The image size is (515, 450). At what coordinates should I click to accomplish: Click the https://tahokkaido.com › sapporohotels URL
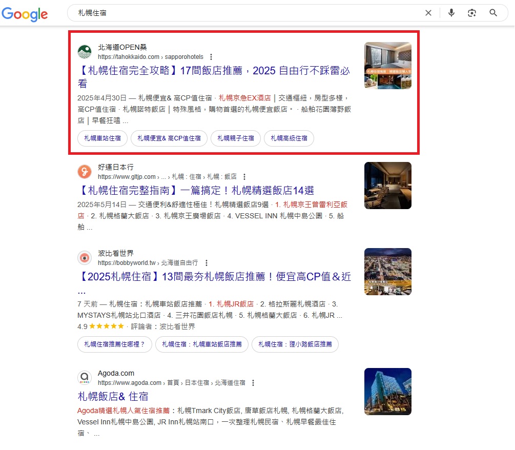(151, 57)
